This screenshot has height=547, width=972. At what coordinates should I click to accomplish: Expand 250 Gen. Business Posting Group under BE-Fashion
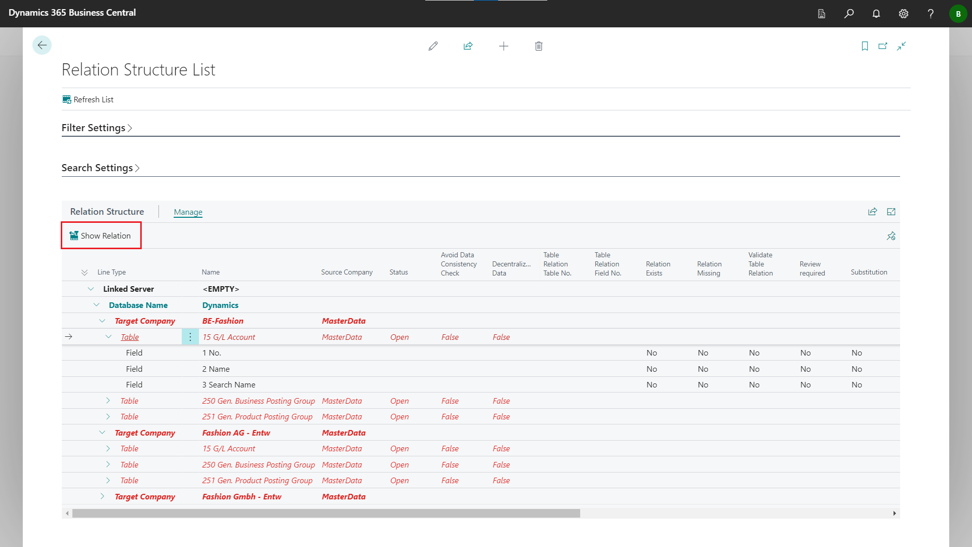(x=108, y=401)
